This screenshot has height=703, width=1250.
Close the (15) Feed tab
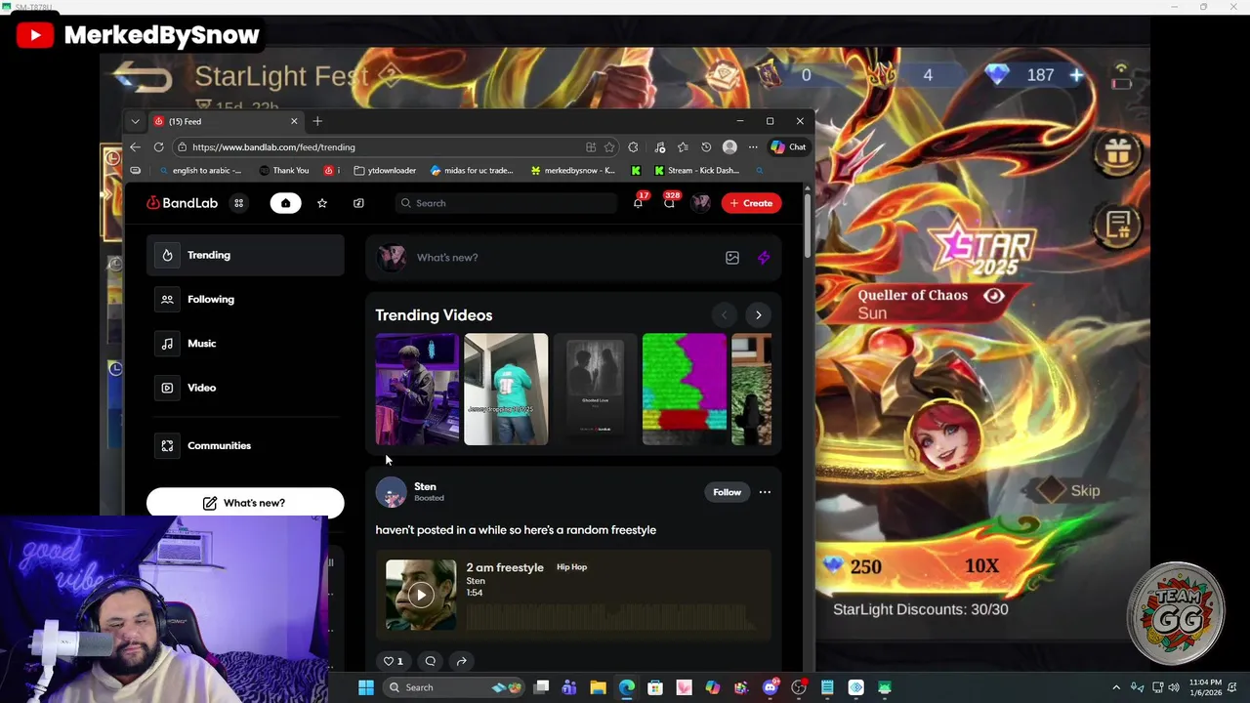294,121
